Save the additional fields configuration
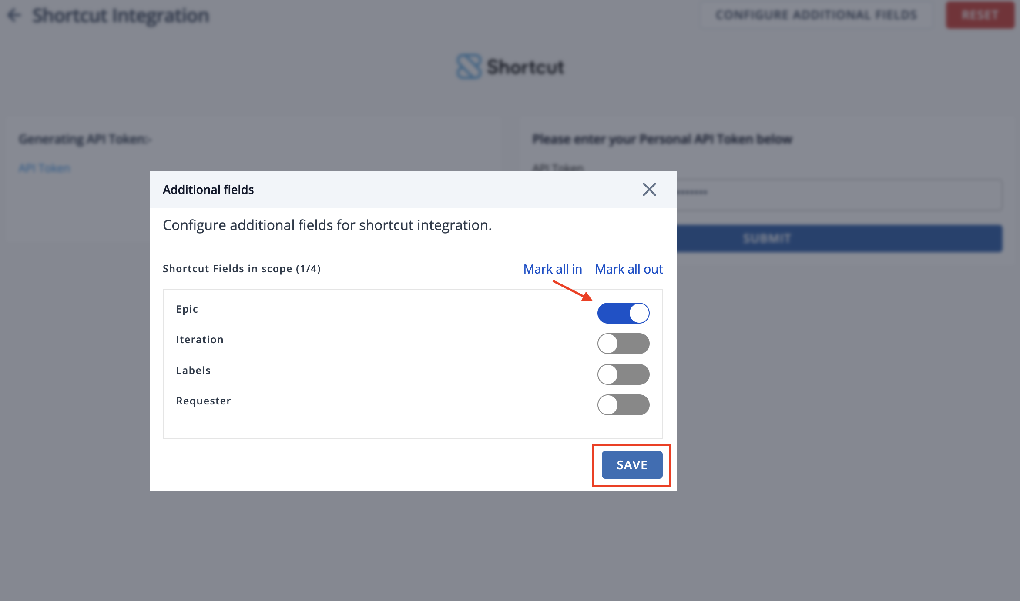Image resolution: width=1020 pixels, height=601 pixels. tap(632, 465)
